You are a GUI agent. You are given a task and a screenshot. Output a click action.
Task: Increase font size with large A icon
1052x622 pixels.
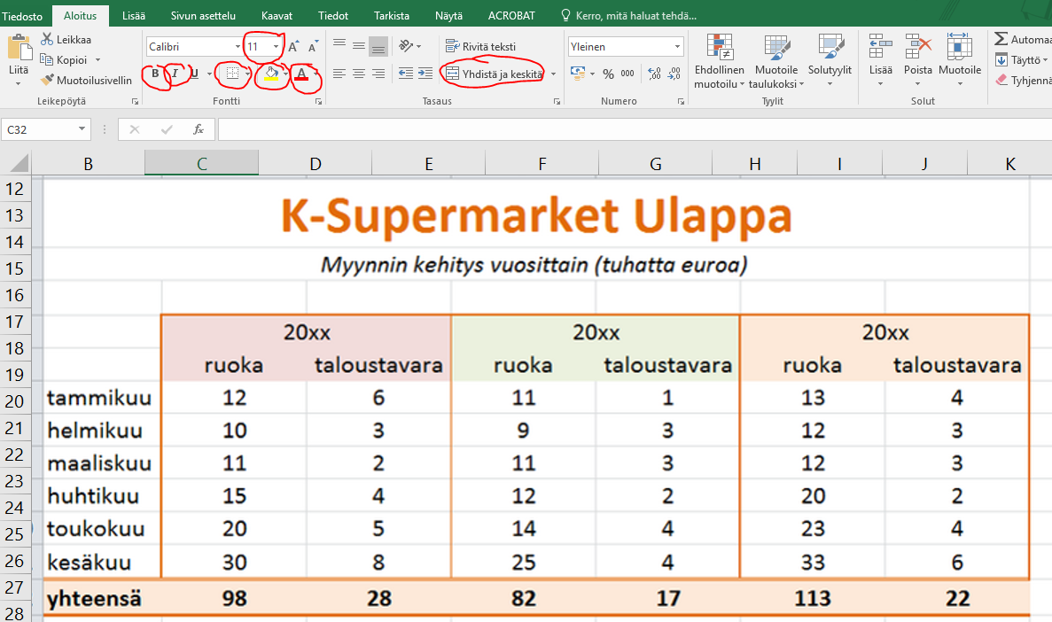[x=294, y=47]
